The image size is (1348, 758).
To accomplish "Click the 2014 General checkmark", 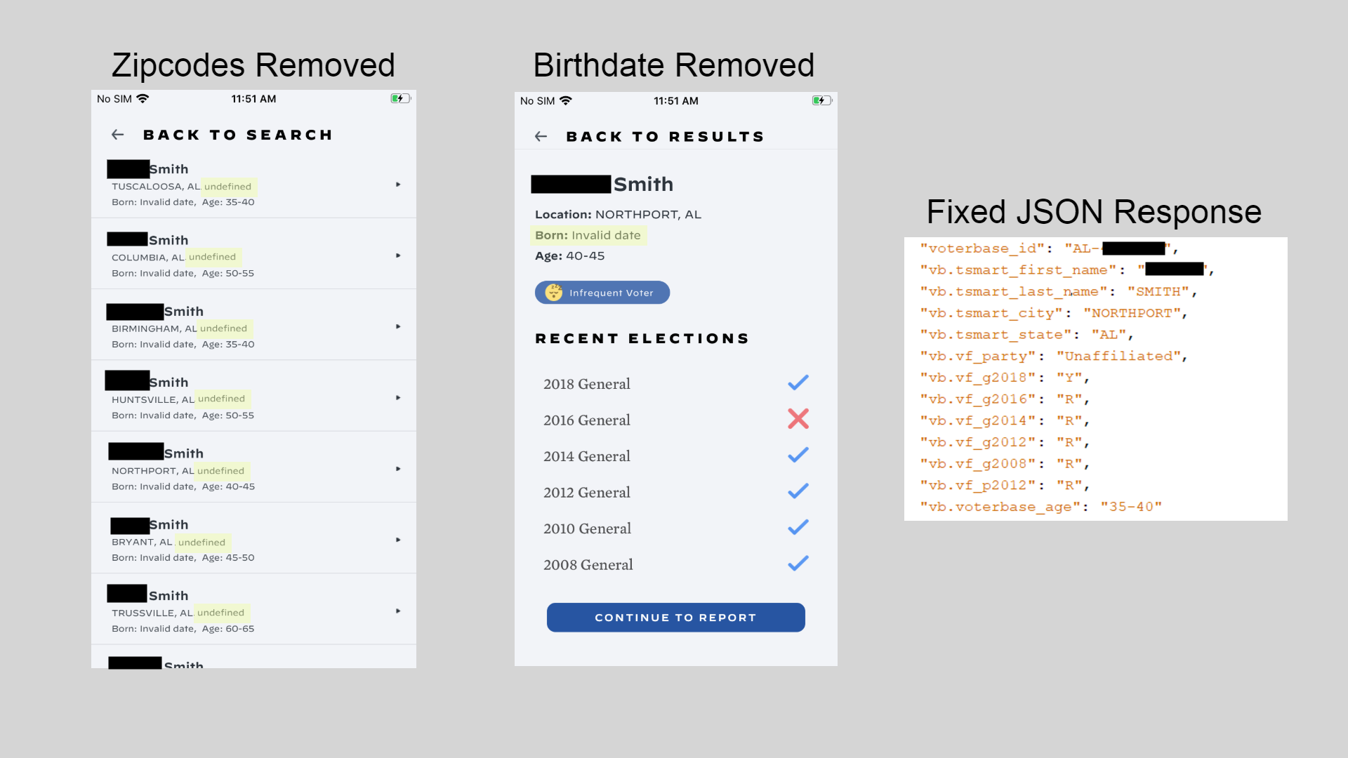I will (798, 456).
